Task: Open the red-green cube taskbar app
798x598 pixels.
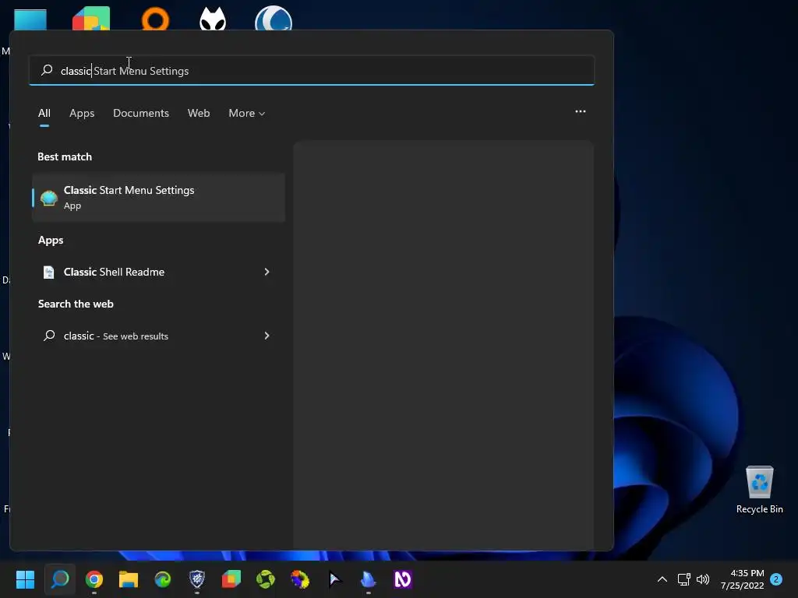Action: pyautogui.click(x=231, y=579)
